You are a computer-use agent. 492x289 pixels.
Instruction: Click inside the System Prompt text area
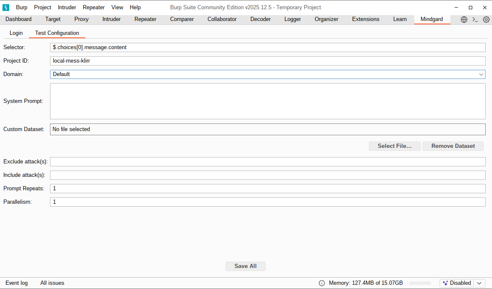tap(268, 101)
